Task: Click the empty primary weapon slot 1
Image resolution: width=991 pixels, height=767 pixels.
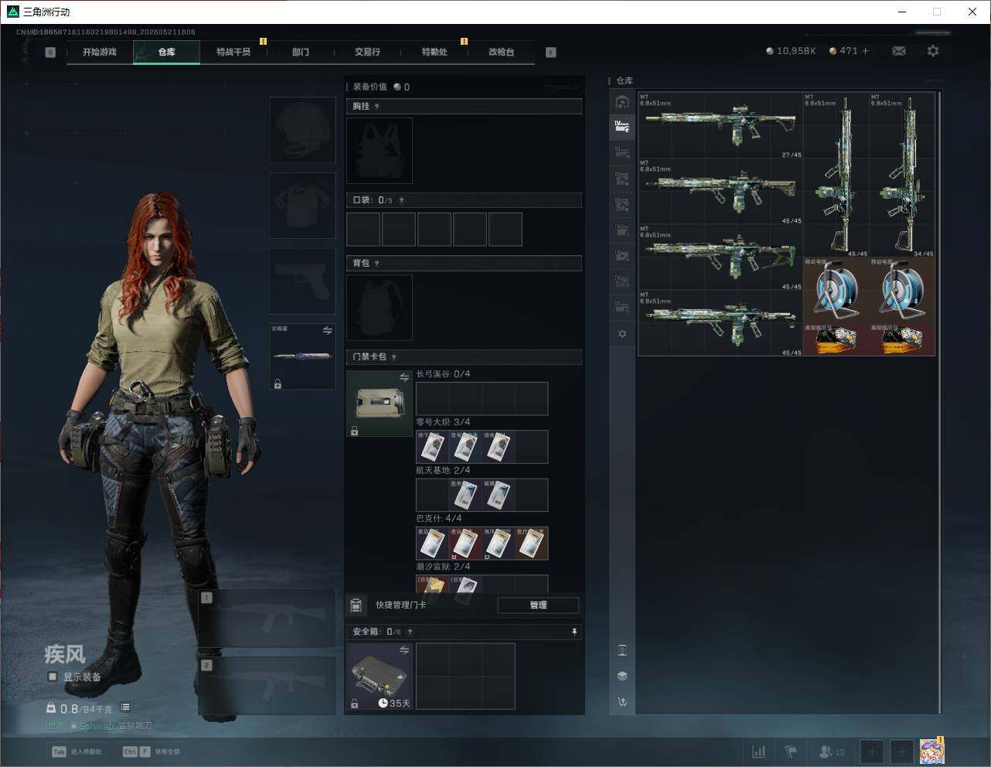Action: click(267, 619)
